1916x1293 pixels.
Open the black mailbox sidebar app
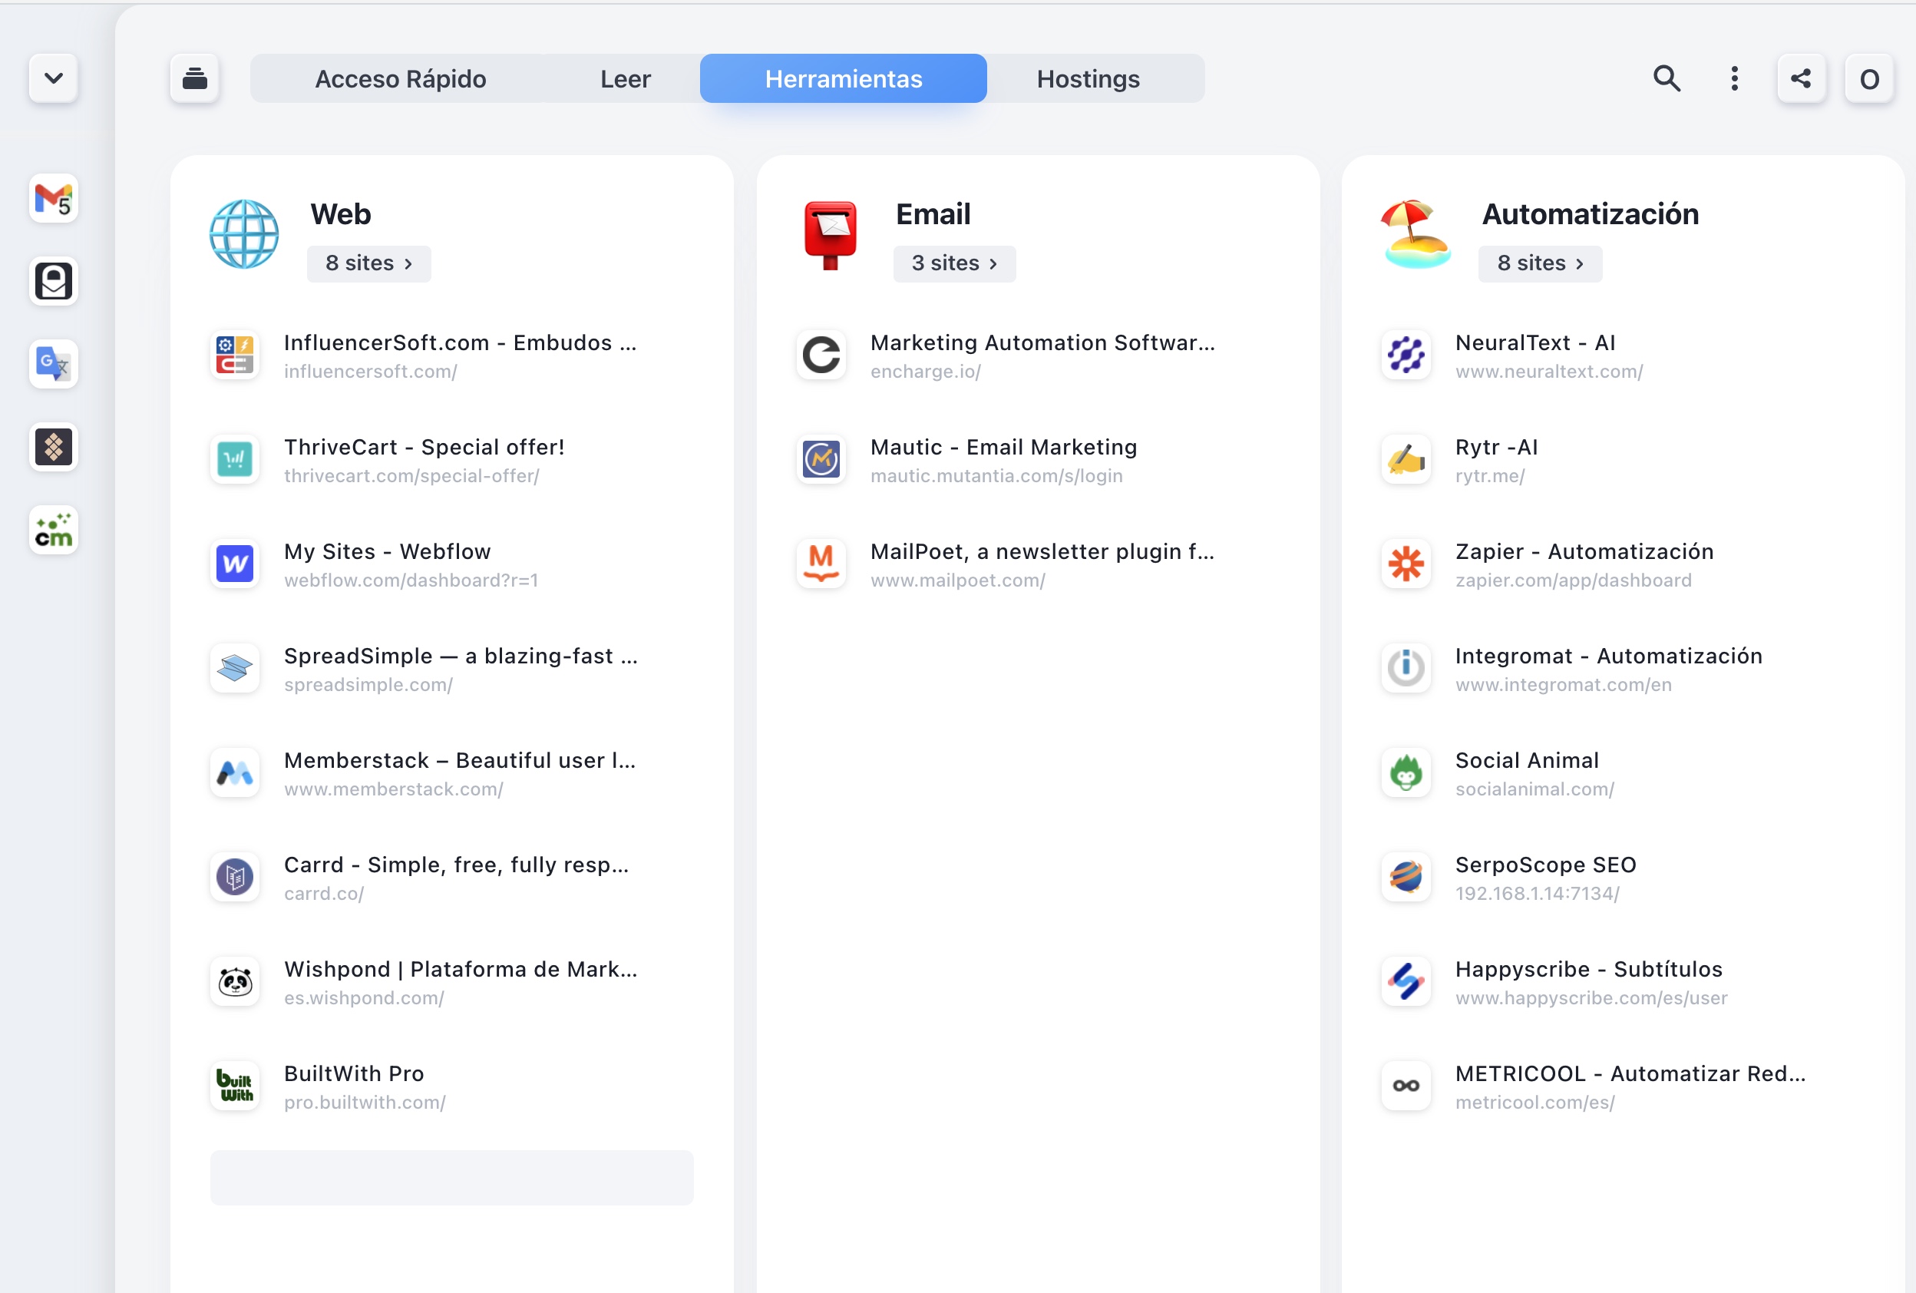click(54, 281)
